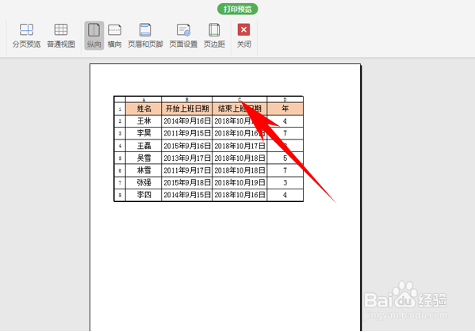This screenshot has width=475, height=332.
Task: Click the name cell 张强
Action: point(144,182)
